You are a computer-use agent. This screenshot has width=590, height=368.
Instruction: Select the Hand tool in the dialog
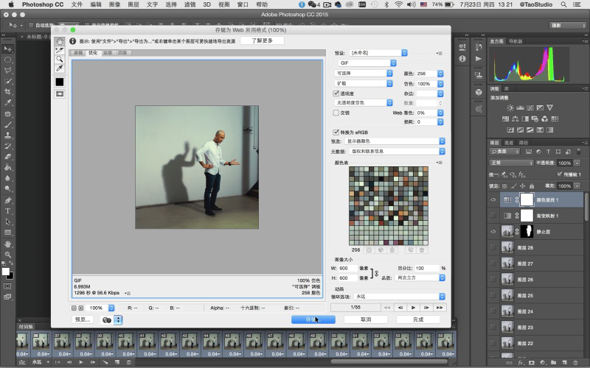point(60,41)
